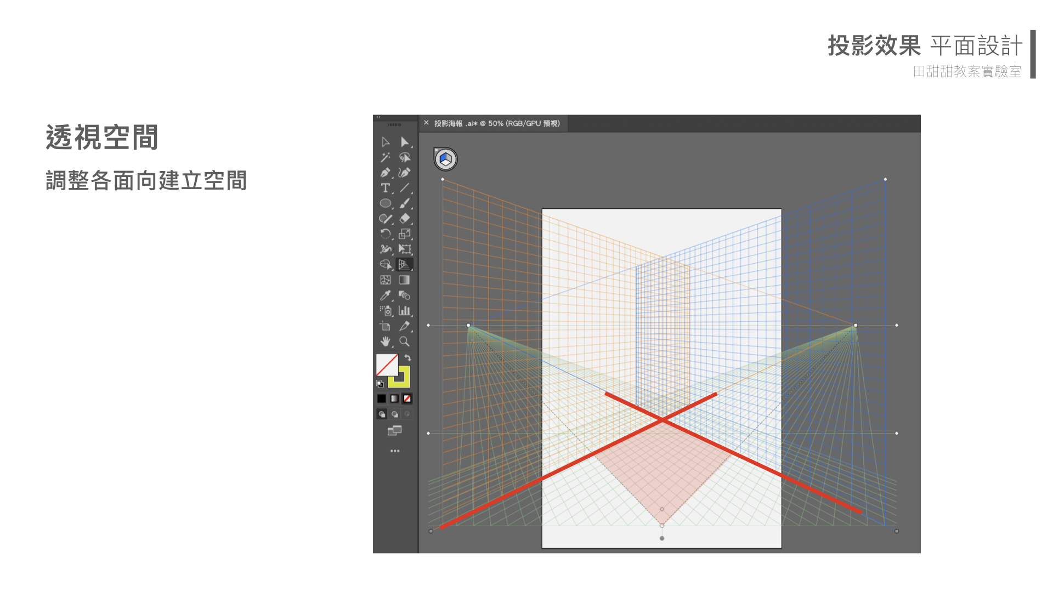Select the Type tool
The width and height of the screenshot is (1053, 592).
(386, 188)
